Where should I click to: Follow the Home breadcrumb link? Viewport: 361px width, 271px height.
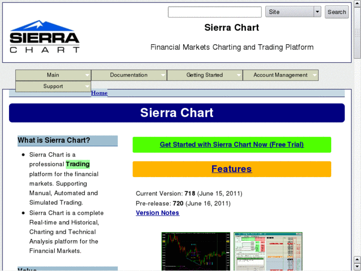click(99, 93)
